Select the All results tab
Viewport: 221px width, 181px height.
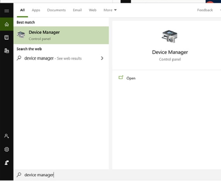point(22,10)
